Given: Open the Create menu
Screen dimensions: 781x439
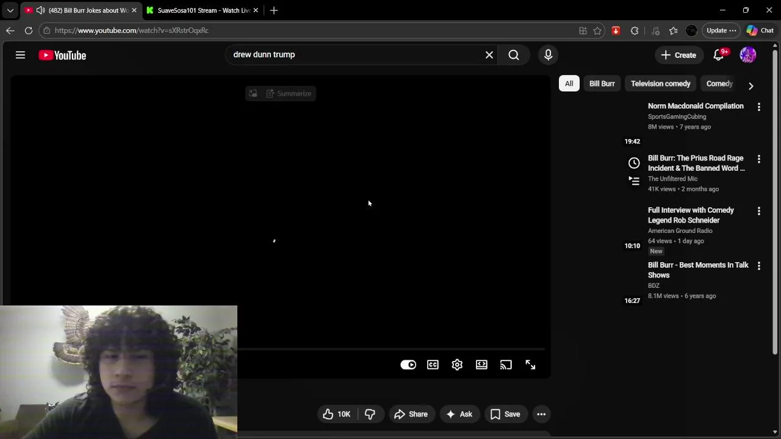Looking at the screenshot, I should (x=678, y=55).
